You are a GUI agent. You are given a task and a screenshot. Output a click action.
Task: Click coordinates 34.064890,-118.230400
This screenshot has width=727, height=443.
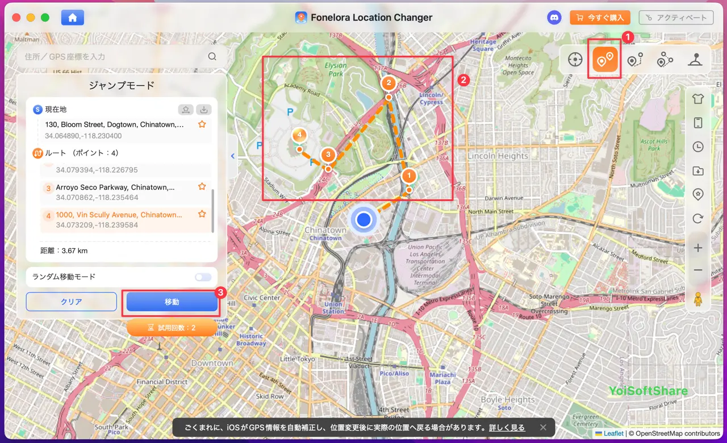(83, 136)
